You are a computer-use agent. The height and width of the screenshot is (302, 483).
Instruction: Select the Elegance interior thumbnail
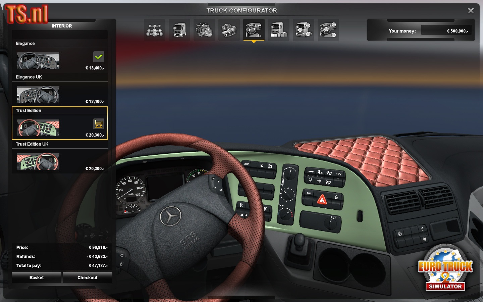[x=38, y=61]
